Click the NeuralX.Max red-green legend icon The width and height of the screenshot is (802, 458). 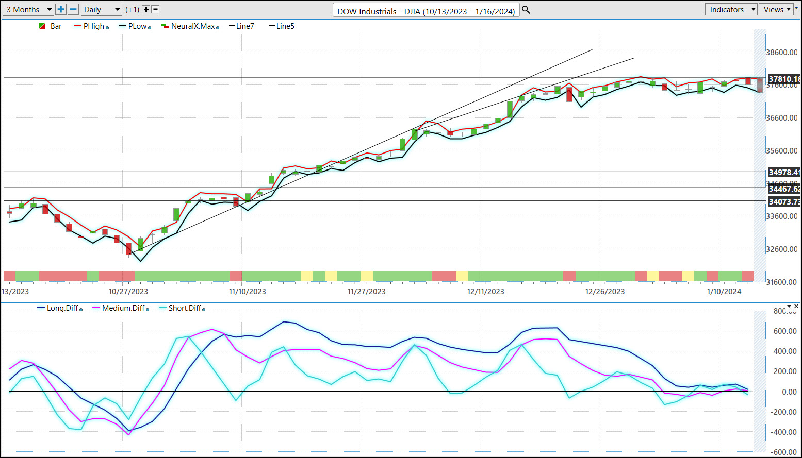(x=165, y=26)
